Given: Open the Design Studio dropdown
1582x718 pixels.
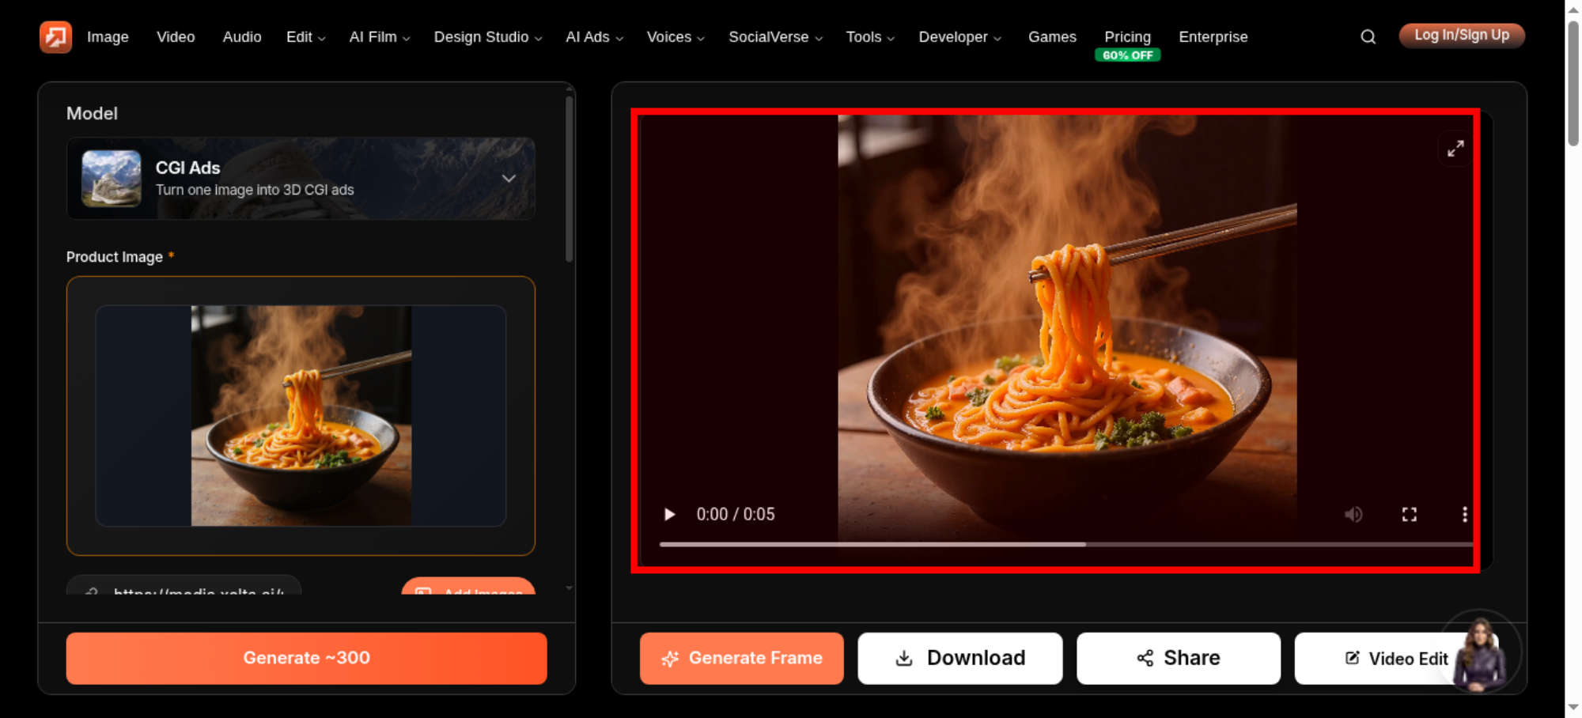Looking at the screenshot, I should pos(488,37).
